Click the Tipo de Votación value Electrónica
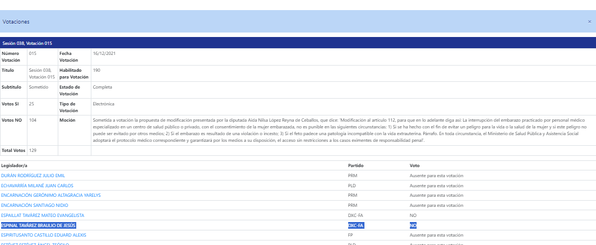The image size is (596, 245). point(103,104)
